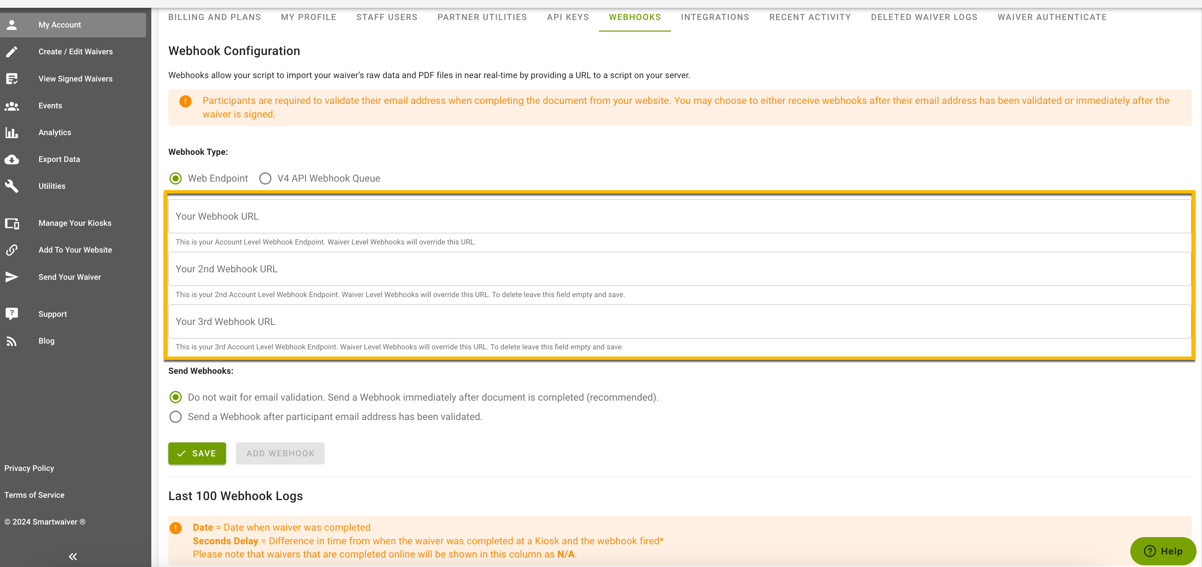Open the Staff Users tab
Image resolution: width=1202 pixels, height=567 pixels.
point(387,17)
